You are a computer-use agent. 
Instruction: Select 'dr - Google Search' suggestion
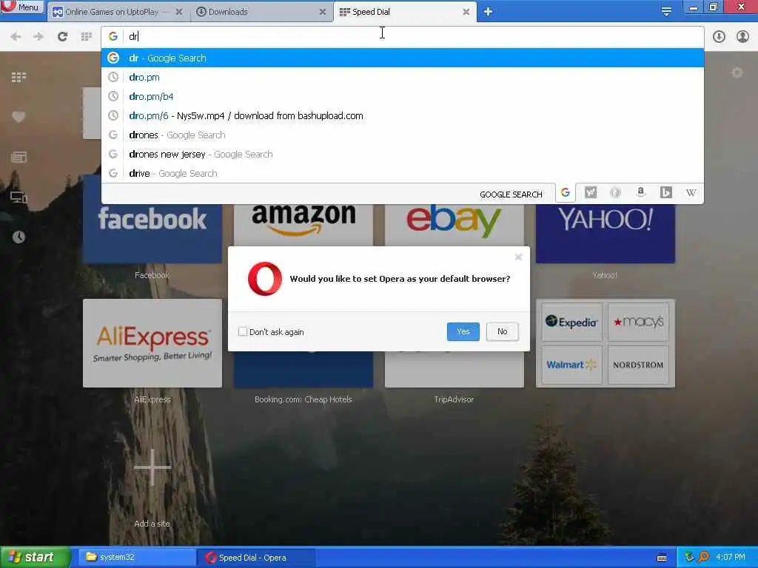click(x=402, y=58)
